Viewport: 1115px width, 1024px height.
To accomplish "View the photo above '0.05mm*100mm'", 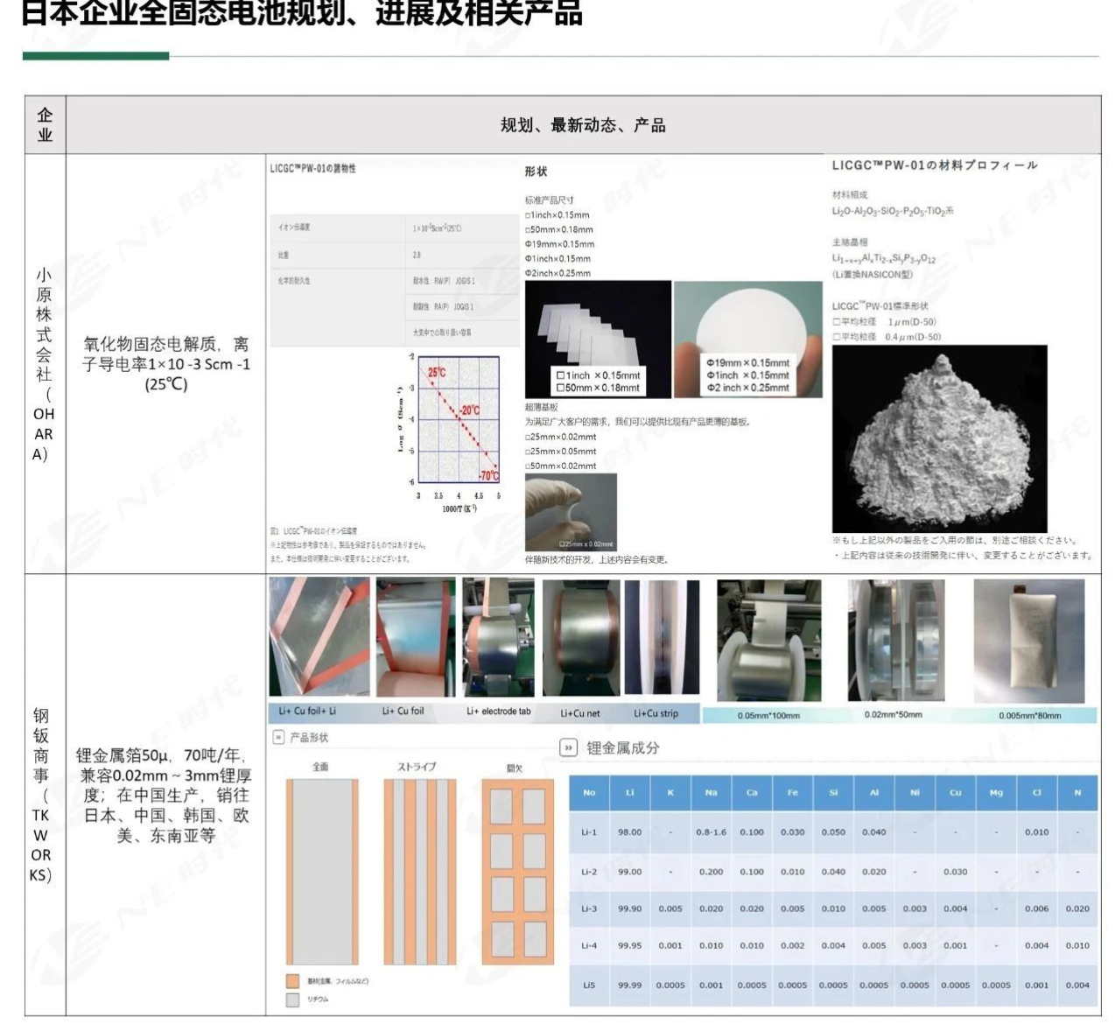I will click(769, 640).
